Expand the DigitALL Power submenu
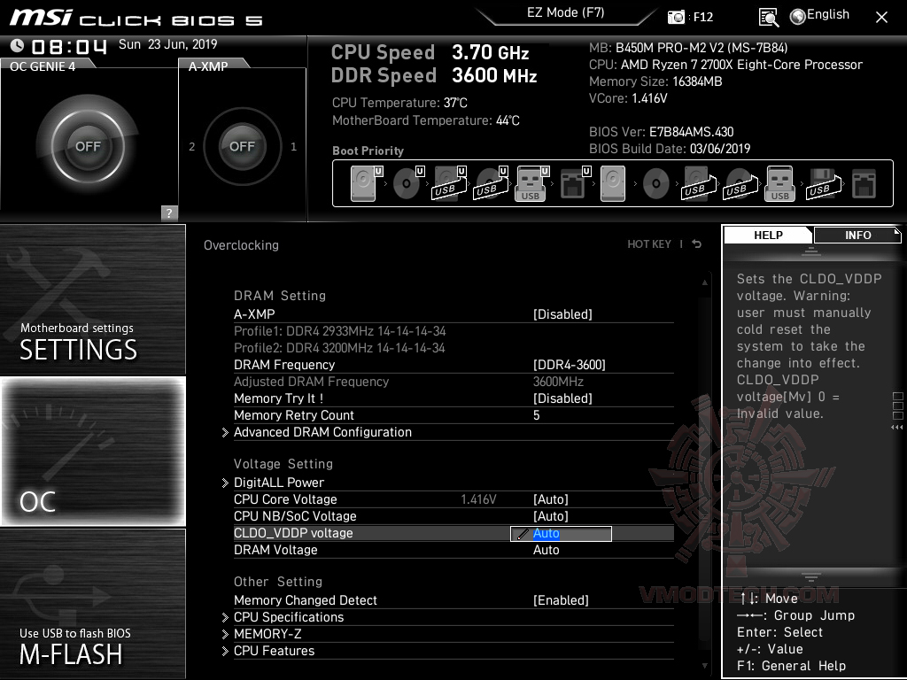907x680 pixels. coord(279,483)
